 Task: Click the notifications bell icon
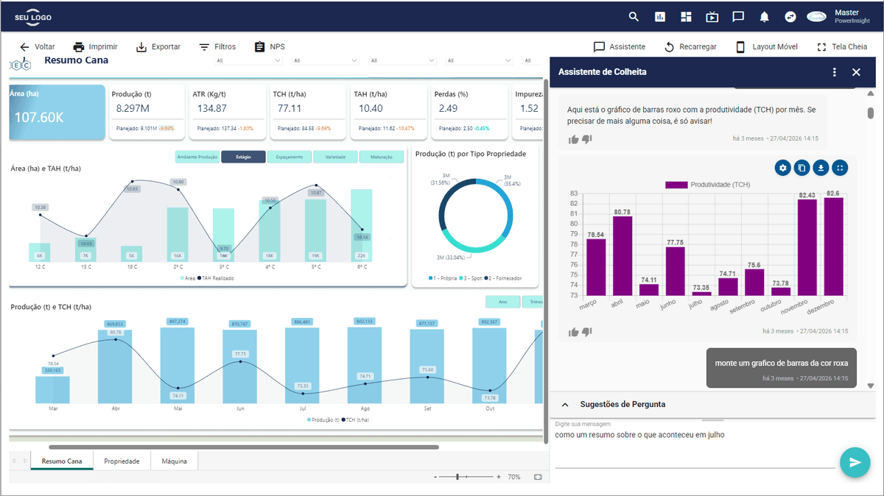click(x=765, y=17)
